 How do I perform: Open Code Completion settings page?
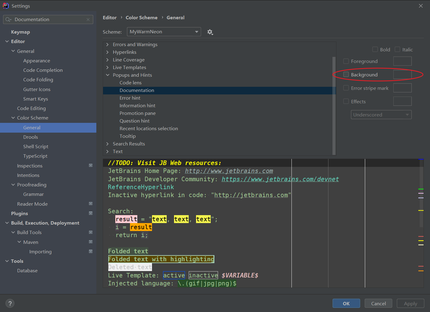pos(43,70)
